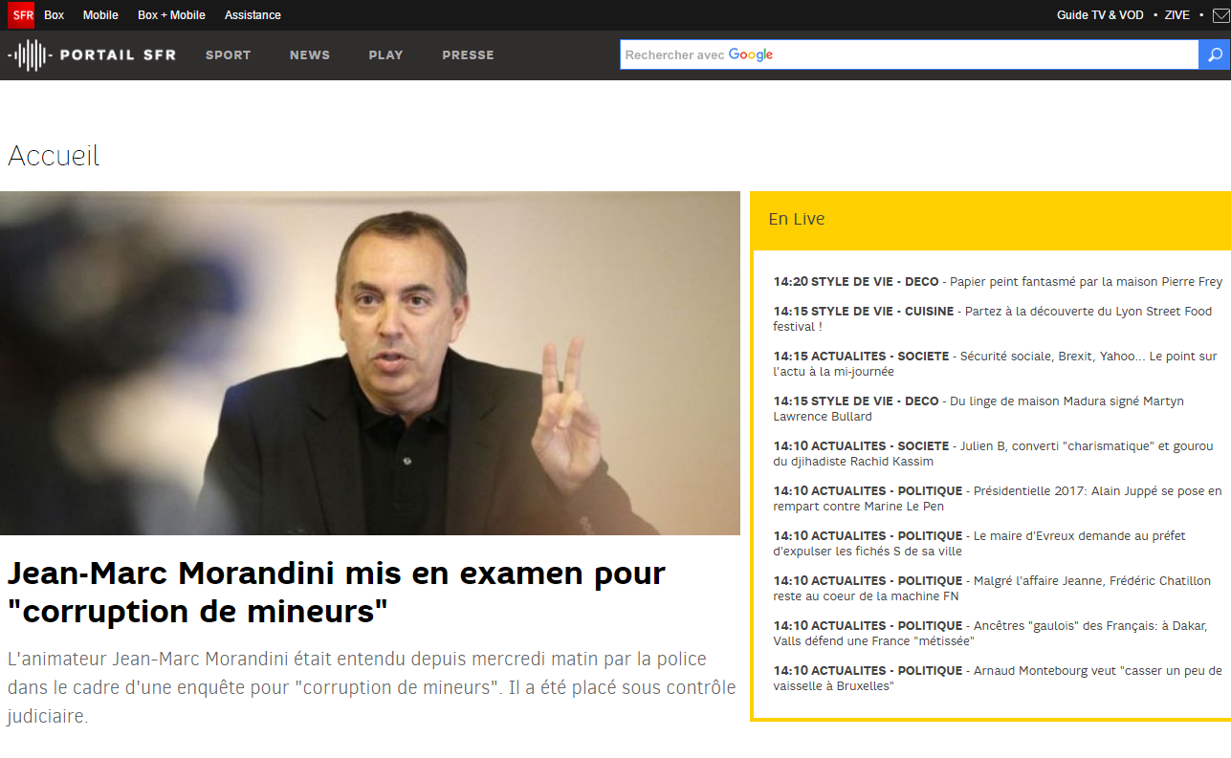Viewport: 1231px width, 758px height.
Task: Select Box + Mobile in top bar
Action: click(171, 15)
